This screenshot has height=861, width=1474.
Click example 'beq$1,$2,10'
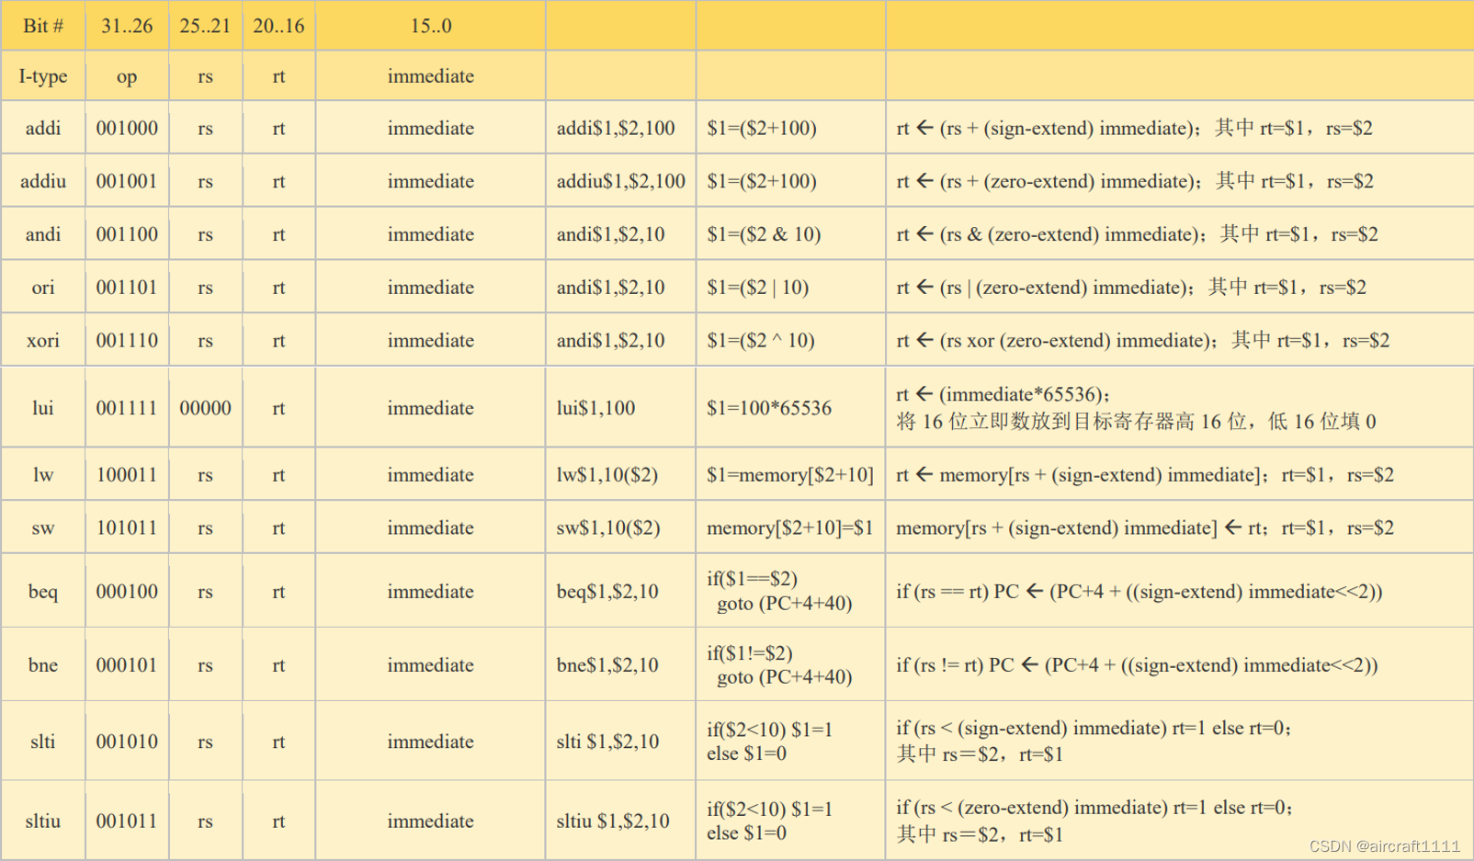(607, 592)
